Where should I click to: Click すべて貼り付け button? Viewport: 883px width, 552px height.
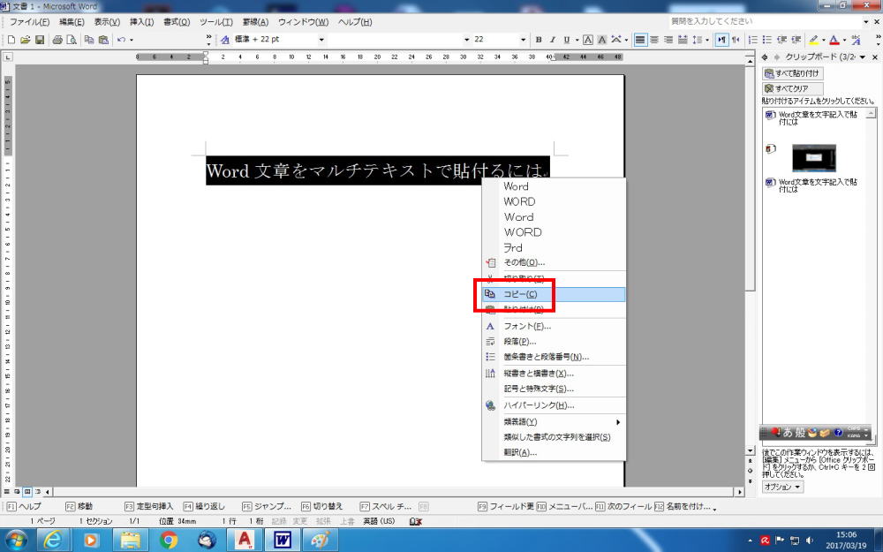pos(793,74)
